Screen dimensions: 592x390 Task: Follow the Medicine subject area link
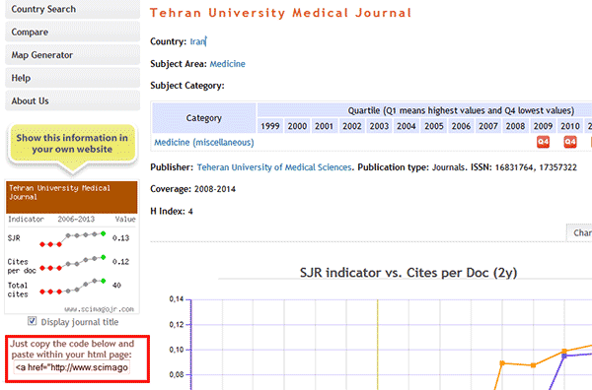point(227,64)
